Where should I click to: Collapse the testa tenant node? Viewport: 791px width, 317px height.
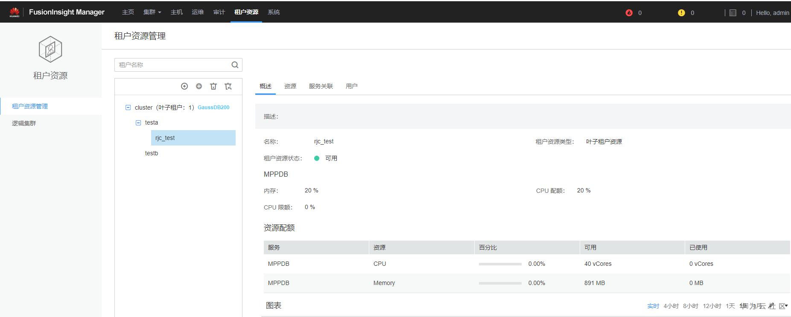138,122
